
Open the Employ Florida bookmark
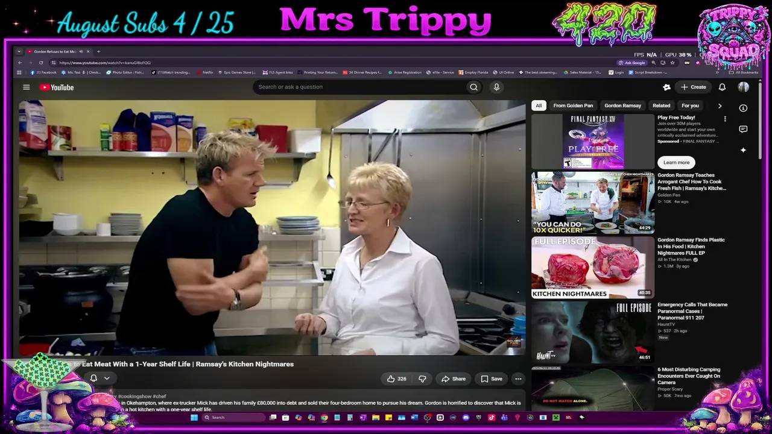475,72
